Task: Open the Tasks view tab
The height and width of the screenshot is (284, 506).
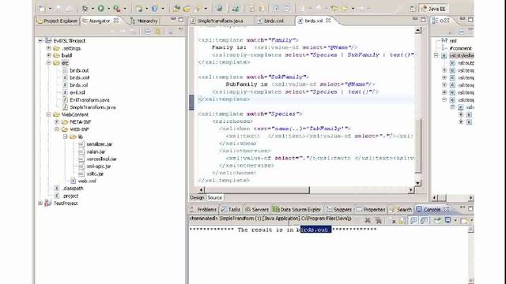Action: (x=231, y=210)
